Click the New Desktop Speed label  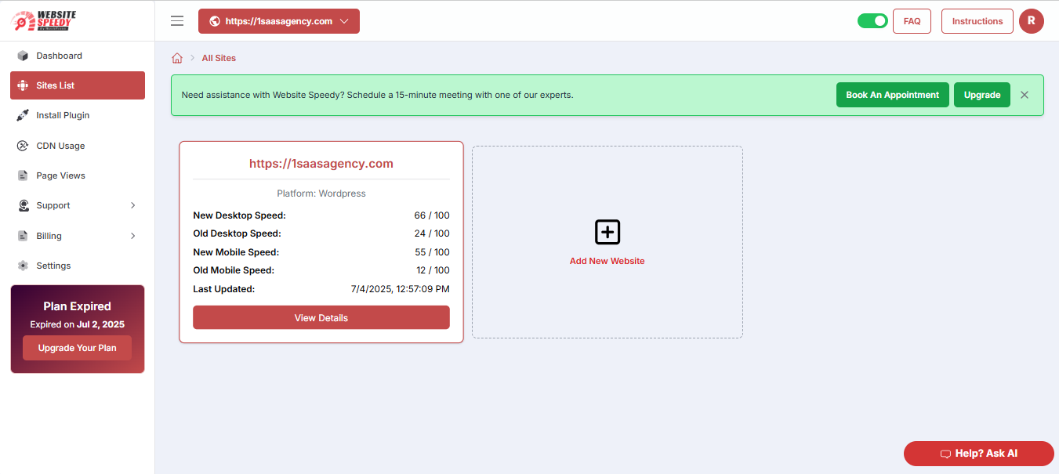pyautogui.click(x=239, y=215)
